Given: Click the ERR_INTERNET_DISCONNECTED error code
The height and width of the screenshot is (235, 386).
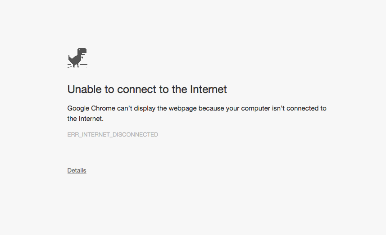Looking at the screenshot, I should (113, 134).
